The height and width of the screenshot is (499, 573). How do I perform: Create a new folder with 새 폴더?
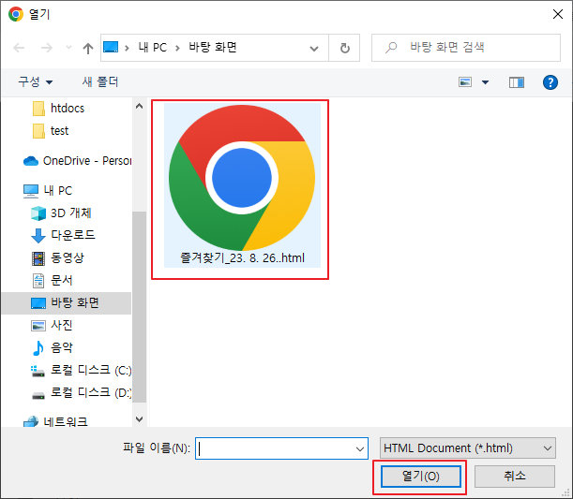pos(100,81)
